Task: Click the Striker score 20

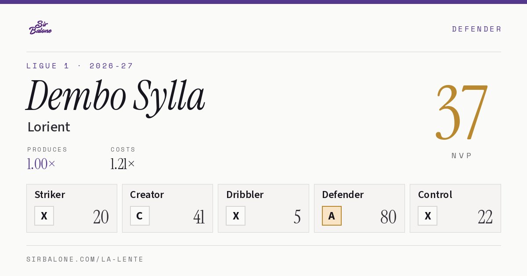Action: tap(101, 217)
